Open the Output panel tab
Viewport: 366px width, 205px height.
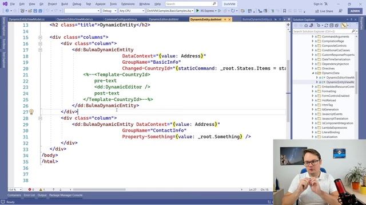click(x=42, y=195)
